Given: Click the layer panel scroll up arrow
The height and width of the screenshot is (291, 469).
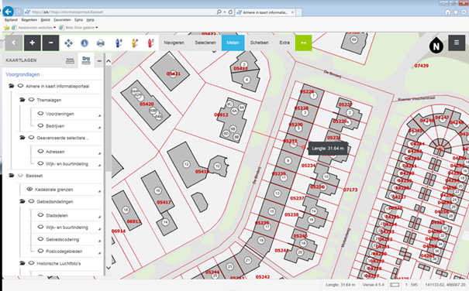Looking at the screenshot, I should coord(109,61).
